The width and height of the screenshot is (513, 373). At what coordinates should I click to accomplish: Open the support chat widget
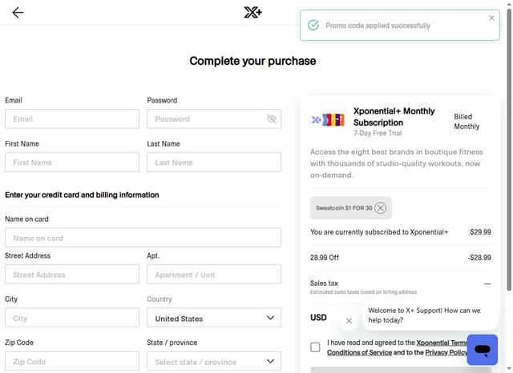point(483,350)
